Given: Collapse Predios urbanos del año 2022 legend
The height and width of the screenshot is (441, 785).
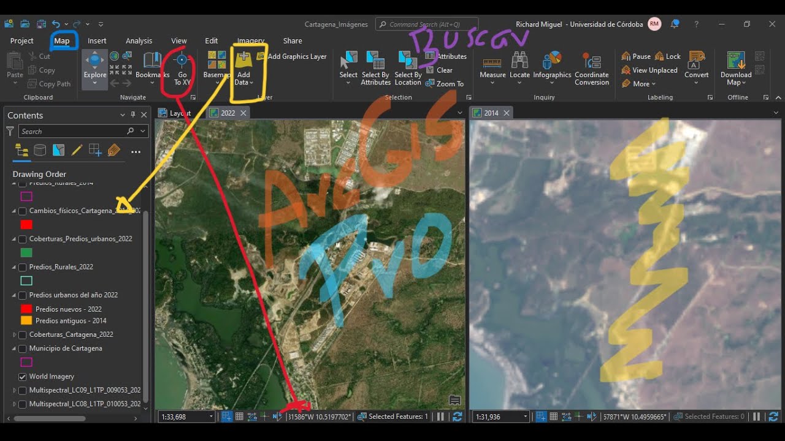Looking at the screenshot, I should pyautogui.click(x=15, y=295).
